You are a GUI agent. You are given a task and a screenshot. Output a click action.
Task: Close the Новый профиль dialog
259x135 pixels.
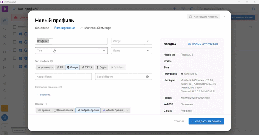click(x=224, y=17)
